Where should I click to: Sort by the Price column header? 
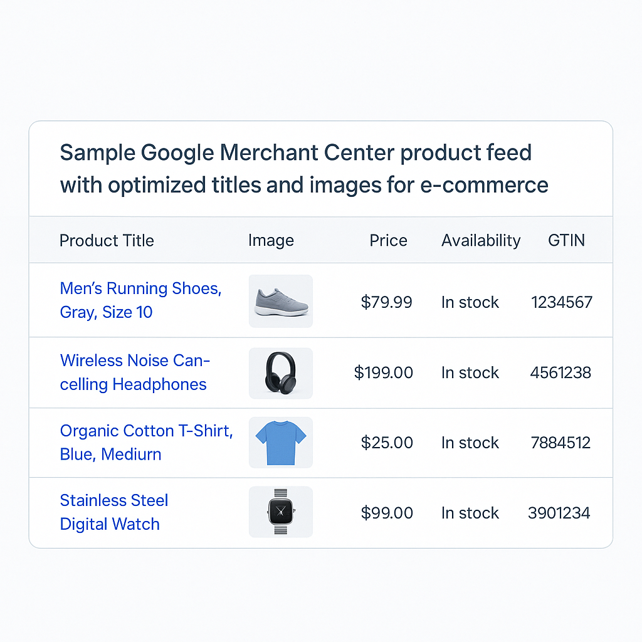pyautogui.click(x=388, y=240)
